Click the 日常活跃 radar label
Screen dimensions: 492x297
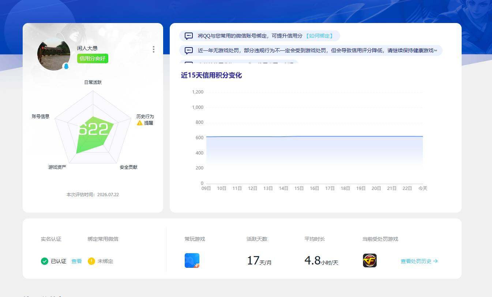93,82
